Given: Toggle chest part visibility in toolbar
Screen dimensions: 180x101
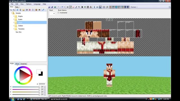Looking at the screenshot, I should click(116, 7).
